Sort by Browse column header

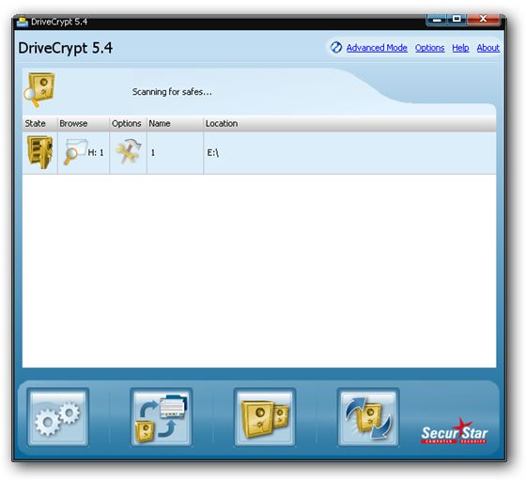(x=84, y=123)
